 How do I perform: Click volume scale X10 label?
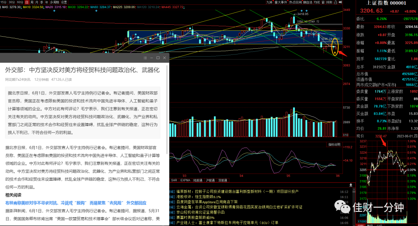(346, 135)
